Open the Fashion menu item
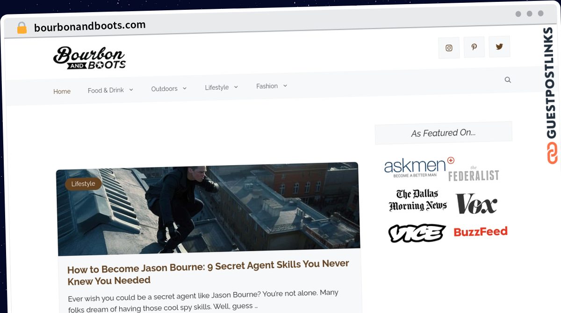This screenshot has width=561, height=313. tap(267, 86)
